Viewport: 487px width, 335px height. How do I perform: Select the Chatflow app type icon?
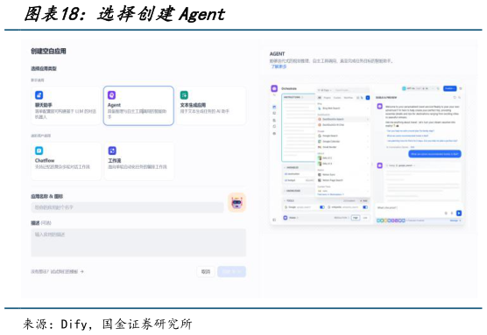[x=39, y=150]
